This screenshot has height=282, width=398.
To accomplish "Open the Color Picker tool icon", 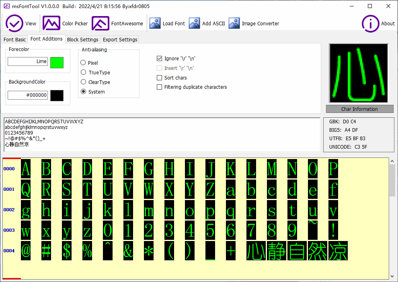I will [51, 23].
